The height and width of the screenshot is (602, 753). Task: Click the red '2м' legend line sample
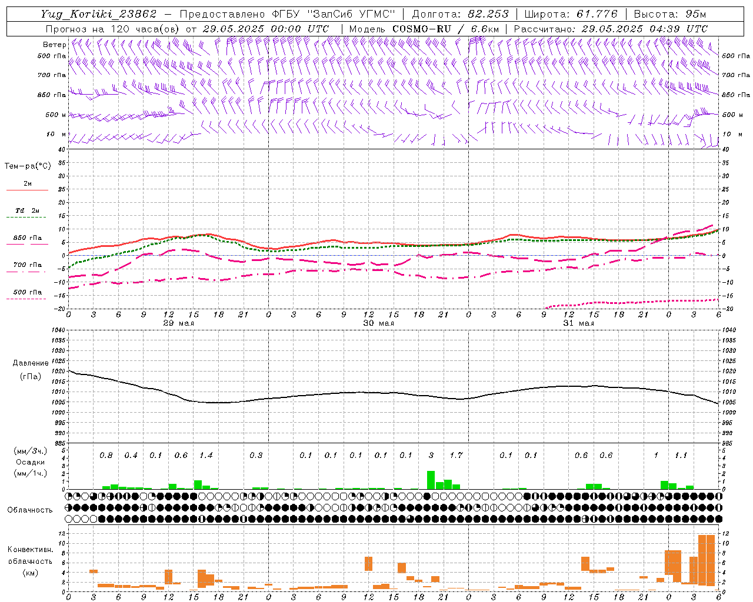[27, 190]
